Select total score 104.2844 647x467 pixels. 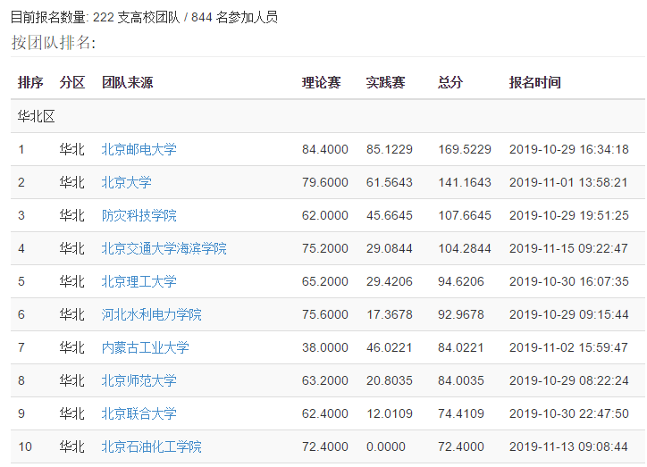click(465, 248)
